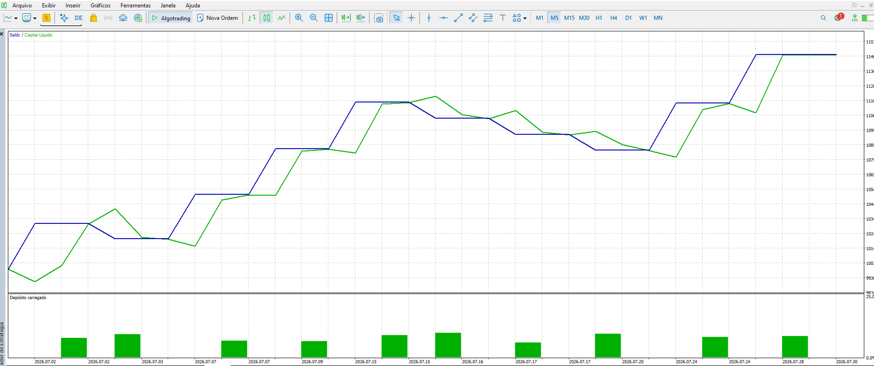This screenshot has width=874, height=366.
Task: Select the H4 timeframe
Action: 613,18
